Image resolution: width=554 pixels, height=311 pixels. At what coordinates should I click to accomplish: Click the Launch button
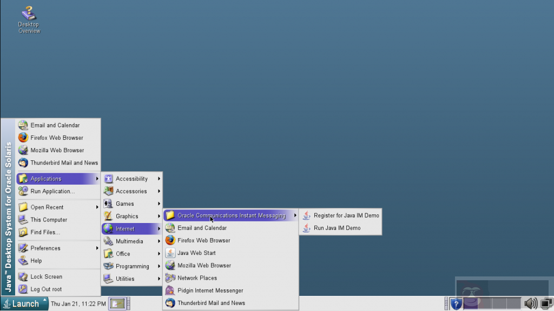[23, 303]
